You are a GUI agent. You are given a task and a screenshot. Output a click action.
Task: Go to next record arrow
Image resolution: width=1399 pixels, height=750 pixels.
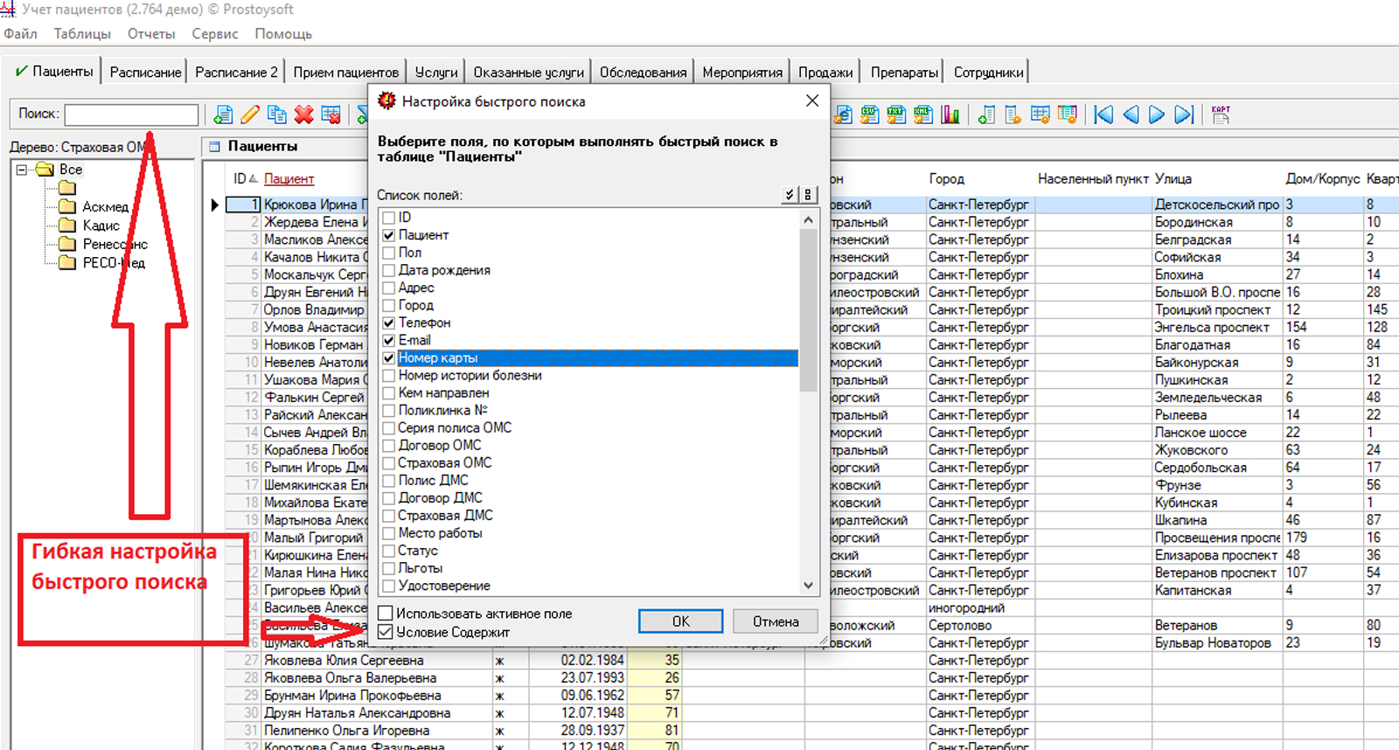point(1157,115)
